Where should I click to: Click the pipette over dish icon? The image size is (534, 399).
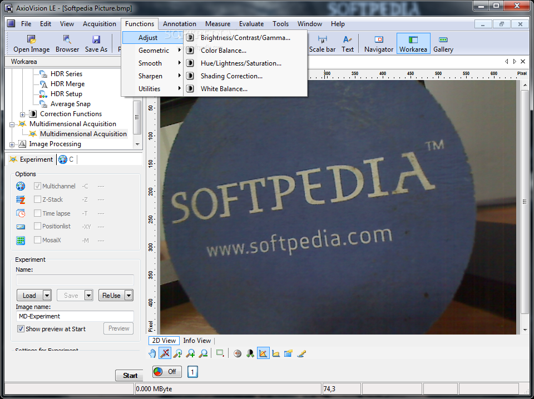(x=301, y=354)
